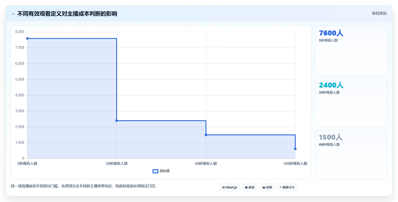Click the blue legend swatch for 指标值

click(155, 171)
